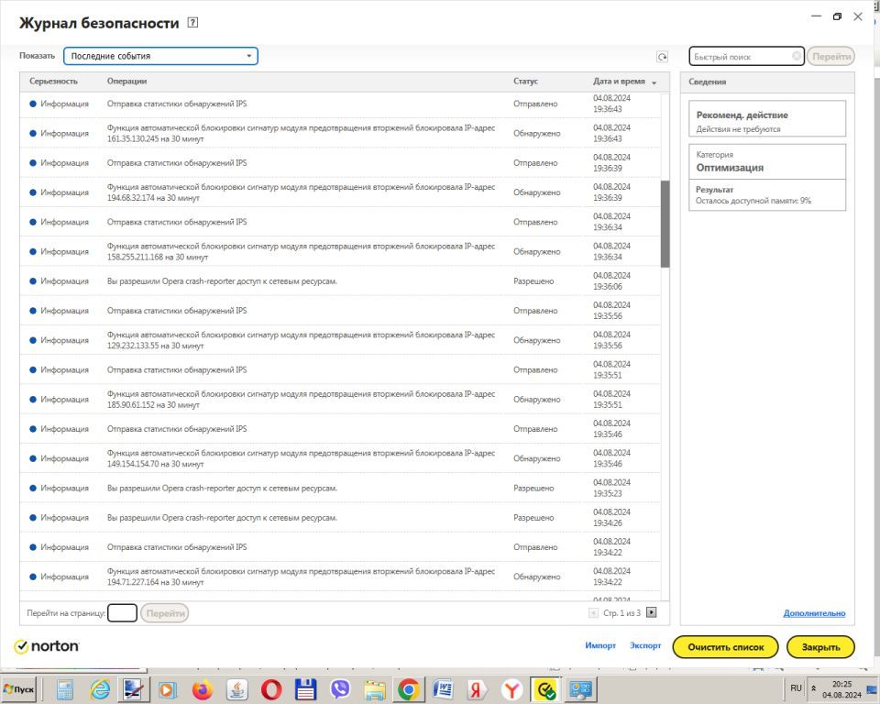Open the Показать events dropdown
Viewport: 880px width, 704px height.
tap(160, 56)
